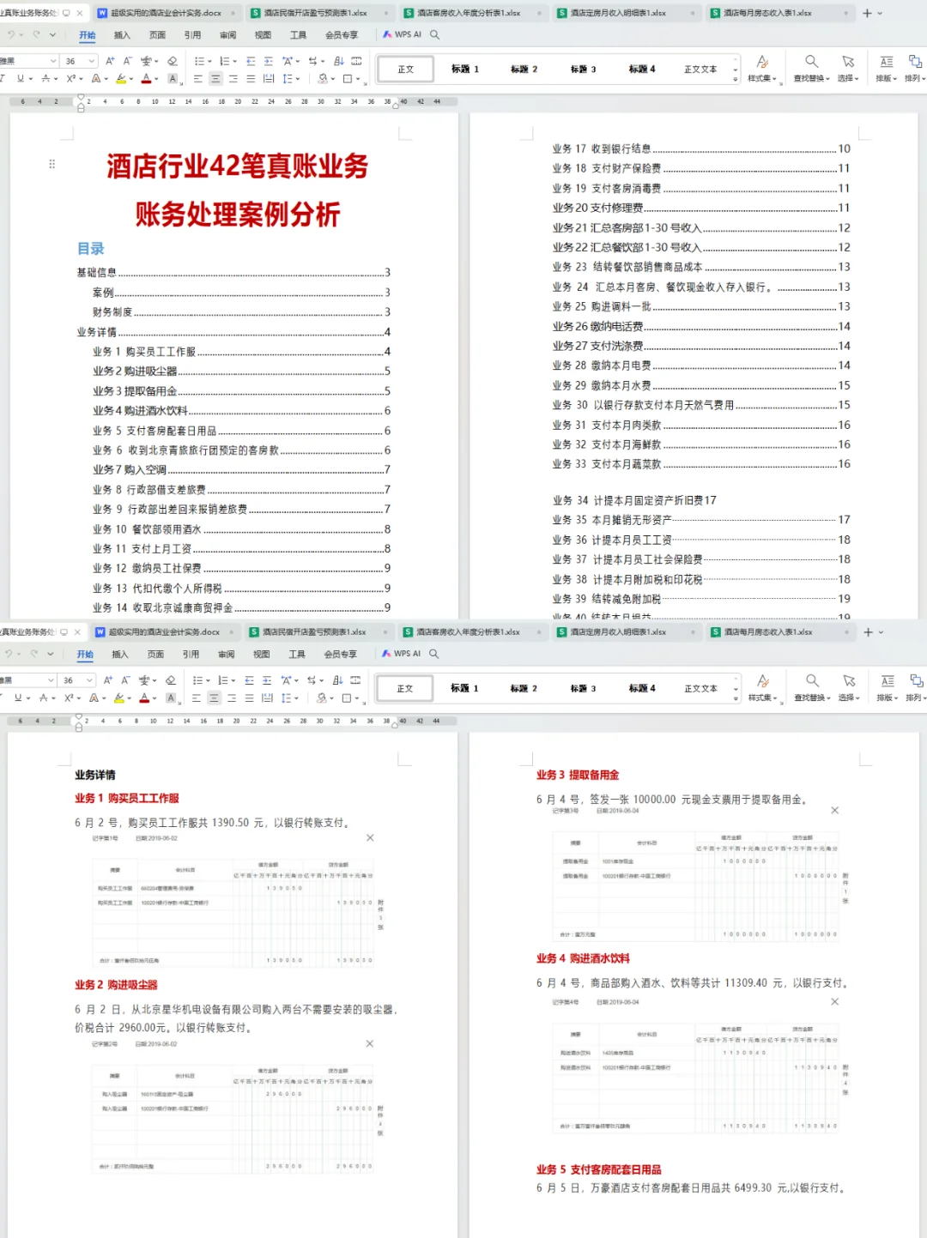The width and height of the screenshot is (927, 1238).
Task: Click clear formatting eraser in bottom window
Action: [x=171, y=680]
